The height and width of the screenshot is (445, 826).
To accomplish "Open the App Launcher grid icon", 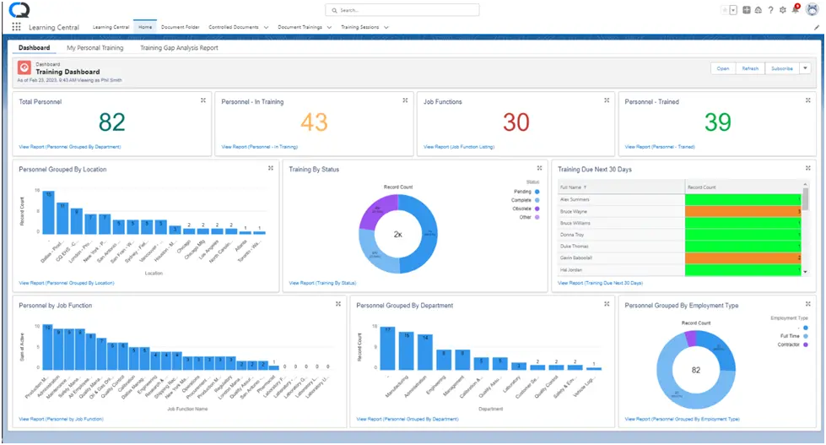I will point(16,27).
